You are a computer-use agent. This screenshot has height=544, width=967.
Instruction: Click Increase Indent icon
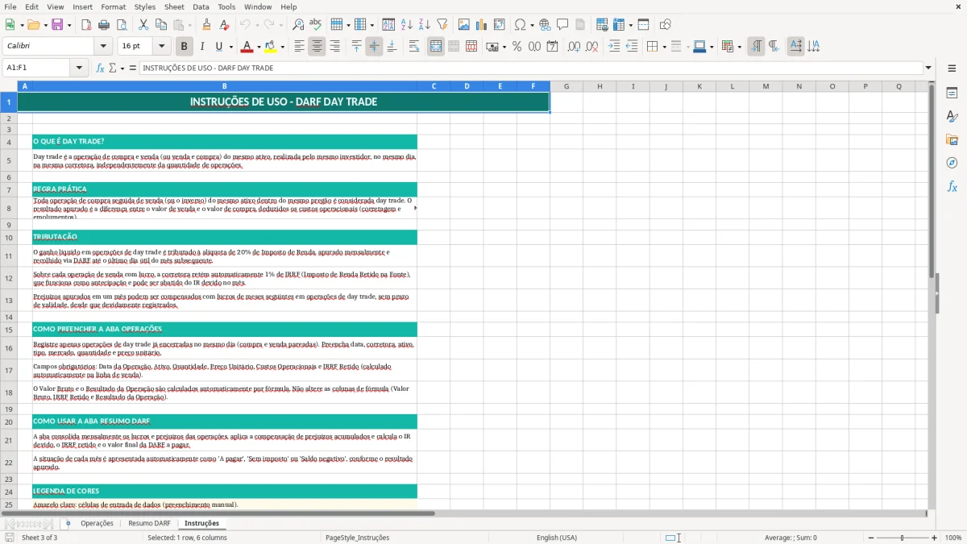[x=614, y=47]
